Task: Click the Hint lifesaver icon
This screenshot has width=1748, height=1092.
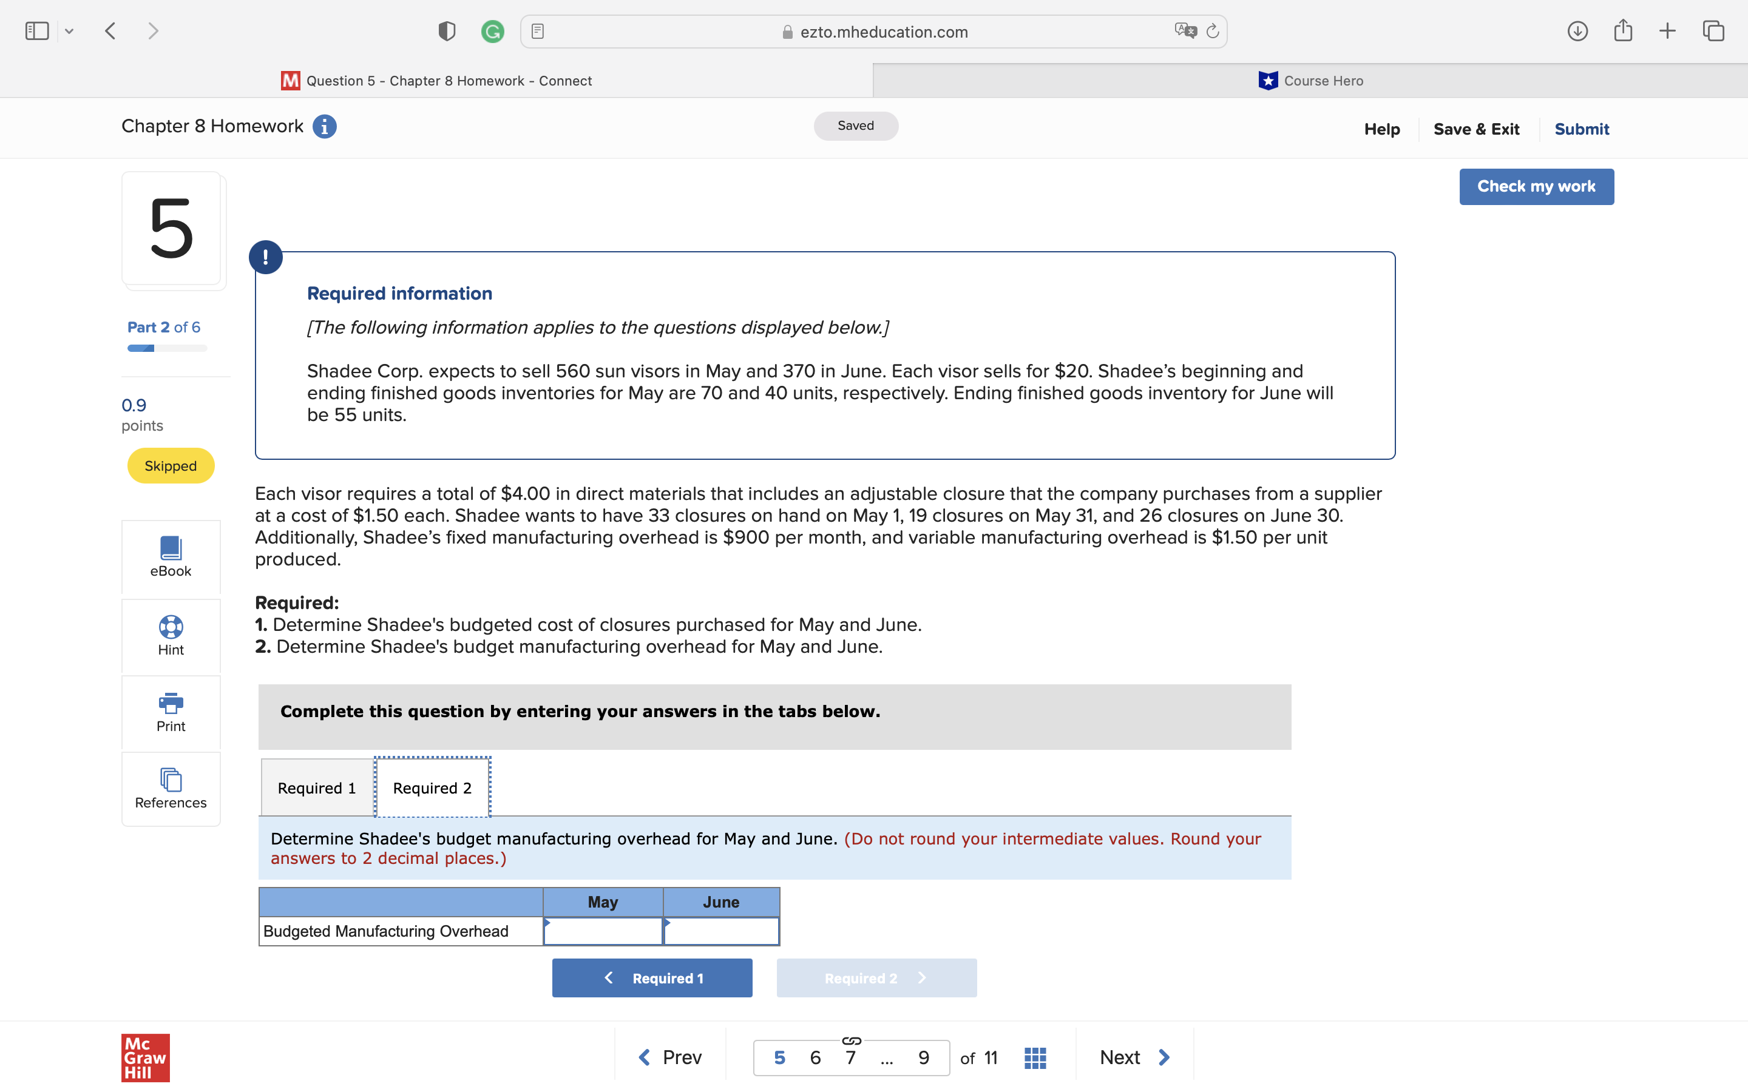Action: (171, 628)
